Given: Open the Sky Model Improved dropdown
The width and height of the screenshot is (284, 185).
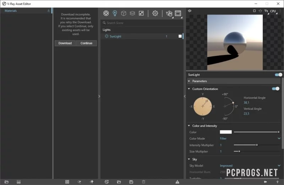Looking at the screenshot, I should pyautogui.click(x=250, y=165).
